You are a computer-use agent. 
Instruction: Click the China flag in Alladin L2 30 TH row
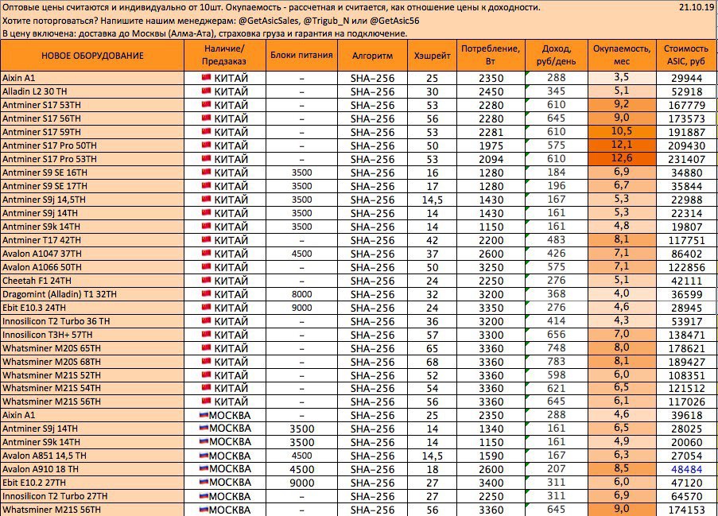(x=206, y=91)
